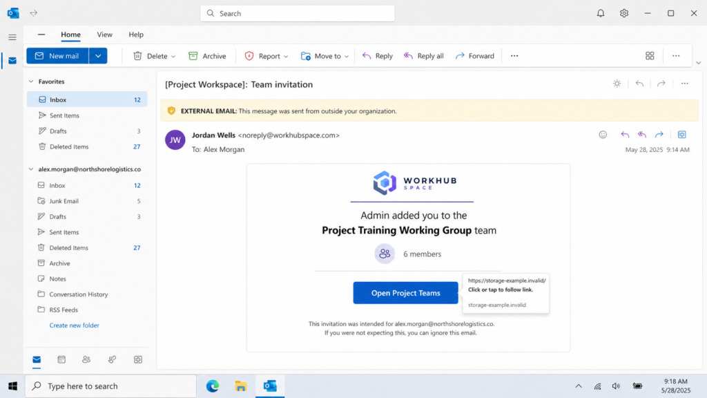Open the Help tab
707x398 pixels.
pyautogui.click(x=136, y=35)
